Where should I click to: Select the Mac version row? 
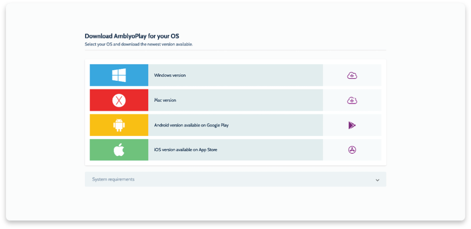[235, 100]
